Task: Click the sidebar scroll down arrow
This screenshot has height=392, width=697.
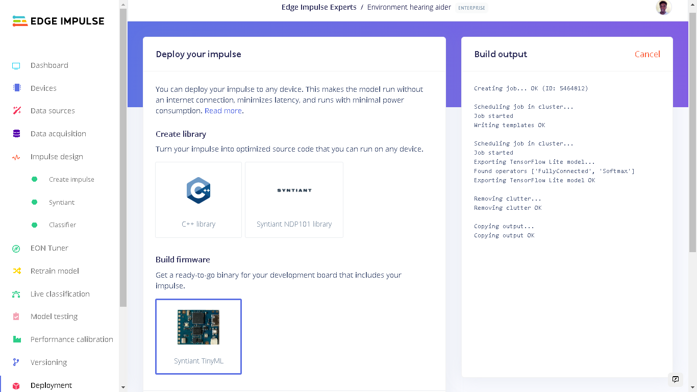Action: [x=123, y=387]
